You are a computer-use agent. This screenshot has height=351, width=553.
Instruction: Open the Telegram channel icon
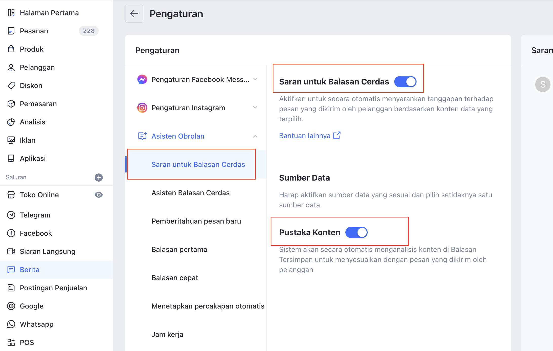pos(11,215)
